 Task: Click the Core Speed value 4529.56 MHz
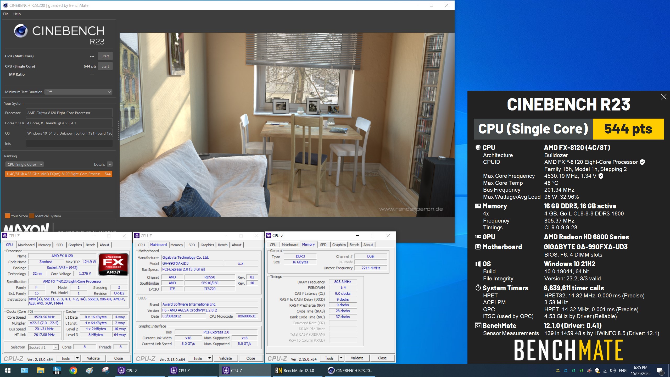click(44, 317)
